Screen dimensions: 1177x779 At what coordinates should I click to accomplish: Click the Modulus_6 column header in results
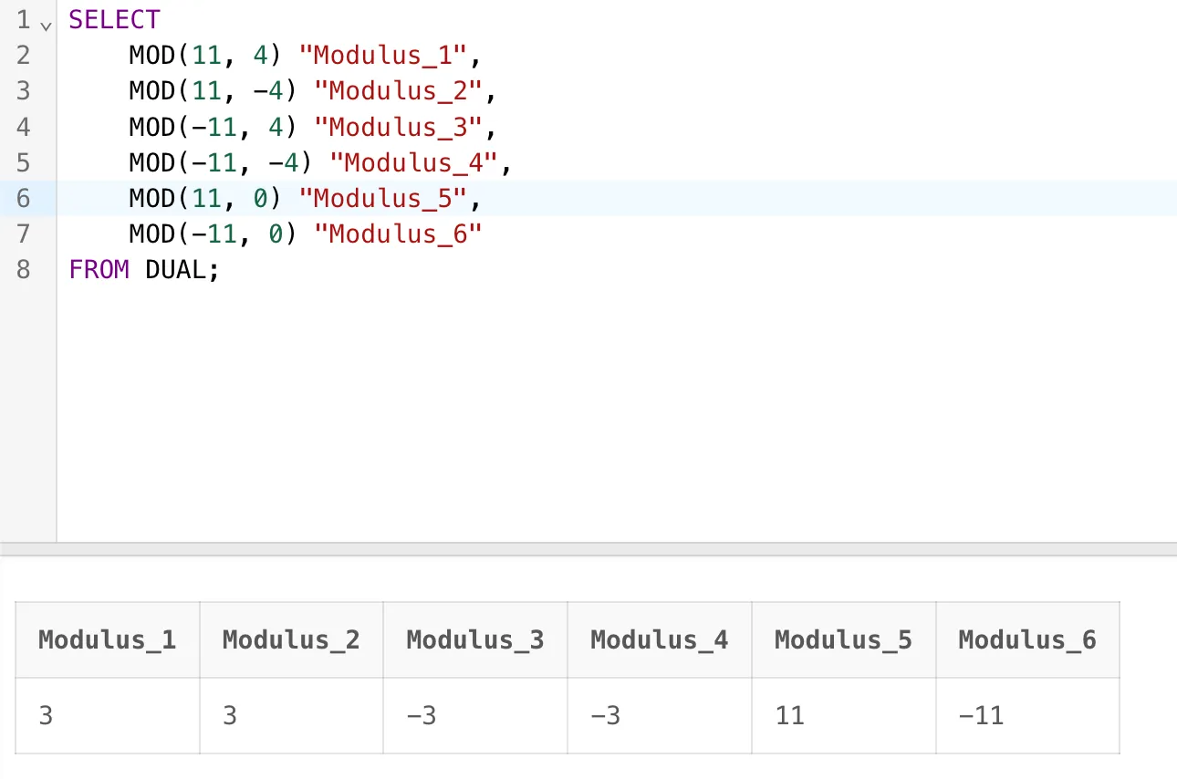1027,639
